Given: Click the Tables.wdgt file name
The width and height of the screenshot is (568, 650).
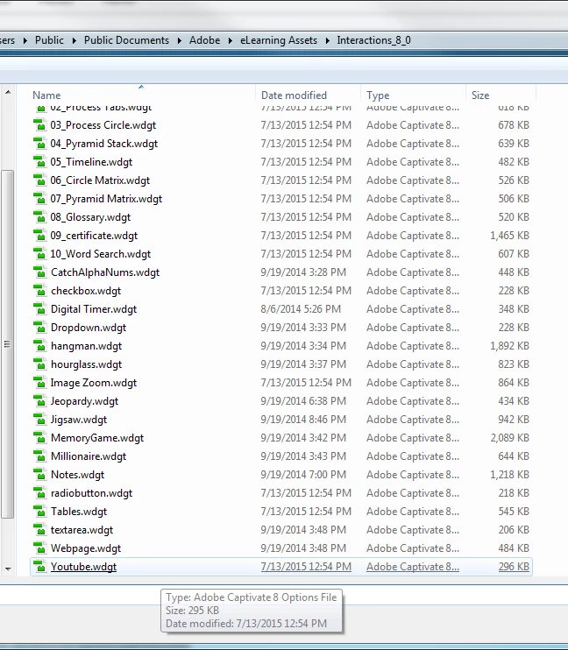Looking at the screenshot, I should (79, 512).
